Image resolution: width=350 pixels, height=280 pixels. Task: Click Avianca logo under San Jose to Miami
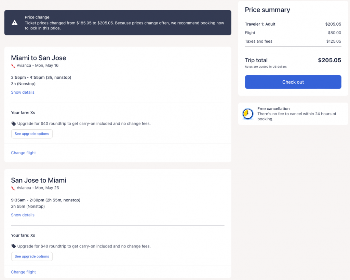13,188
